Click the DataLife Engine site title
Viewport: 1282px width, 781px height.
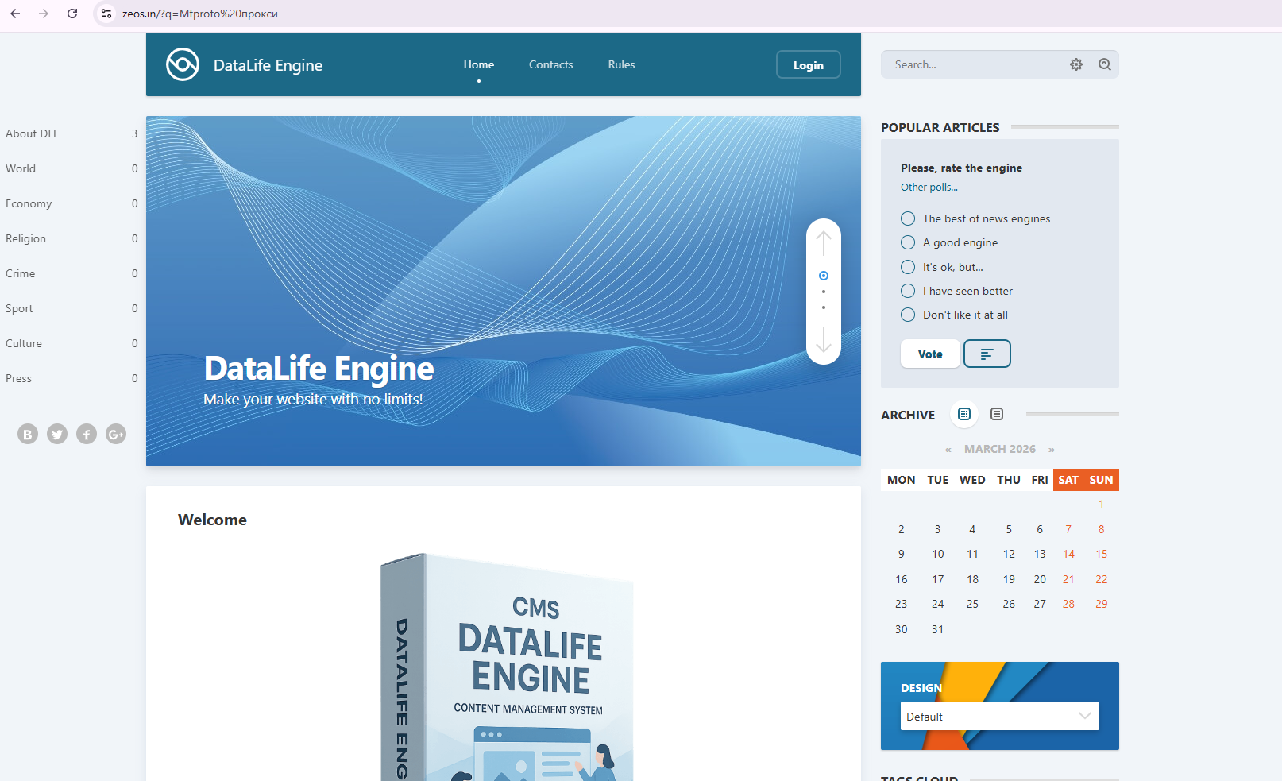point(268,65)
